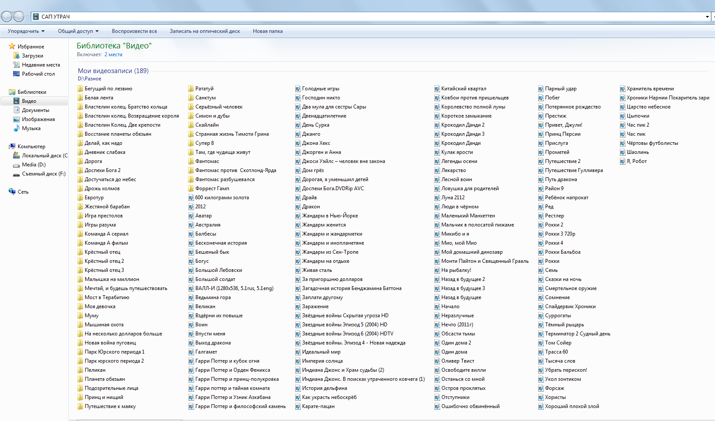Select file named Ошибочно обвинённый
715x421 pixels.
pos(470,406)
